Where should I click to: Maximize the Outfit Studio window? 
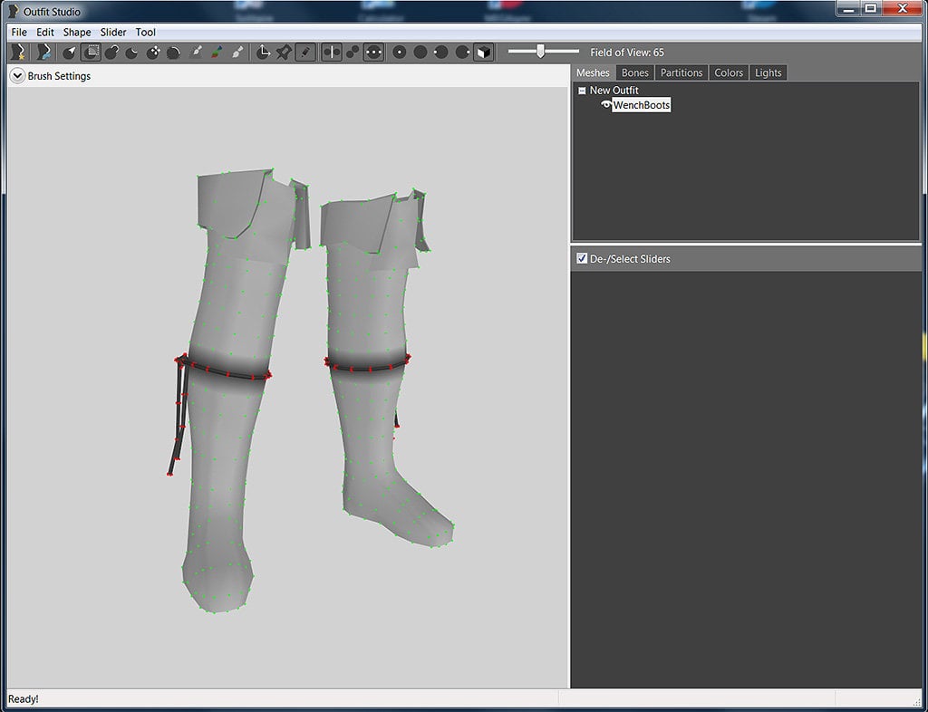[870, 8]
